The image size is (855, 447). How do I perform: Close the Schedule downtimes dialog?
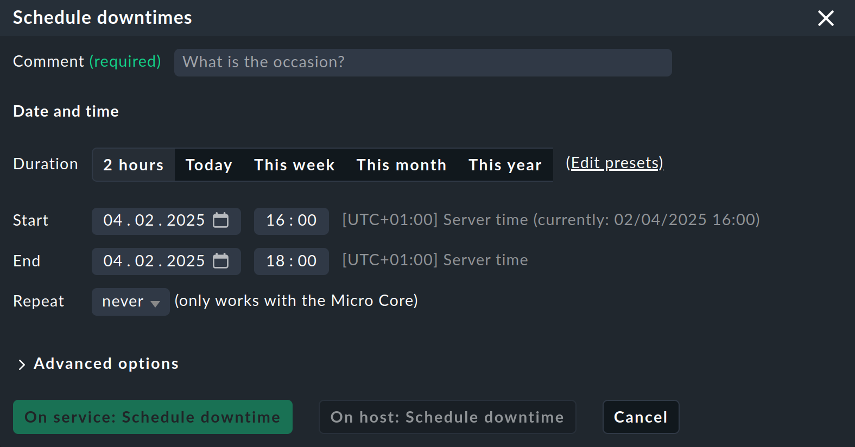[826, 18]
